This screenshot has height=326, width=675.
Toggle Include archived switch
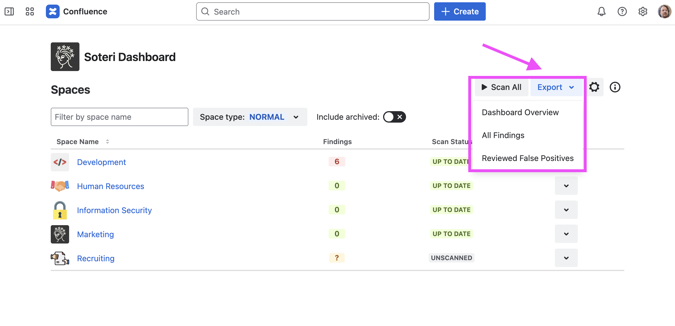394,117
